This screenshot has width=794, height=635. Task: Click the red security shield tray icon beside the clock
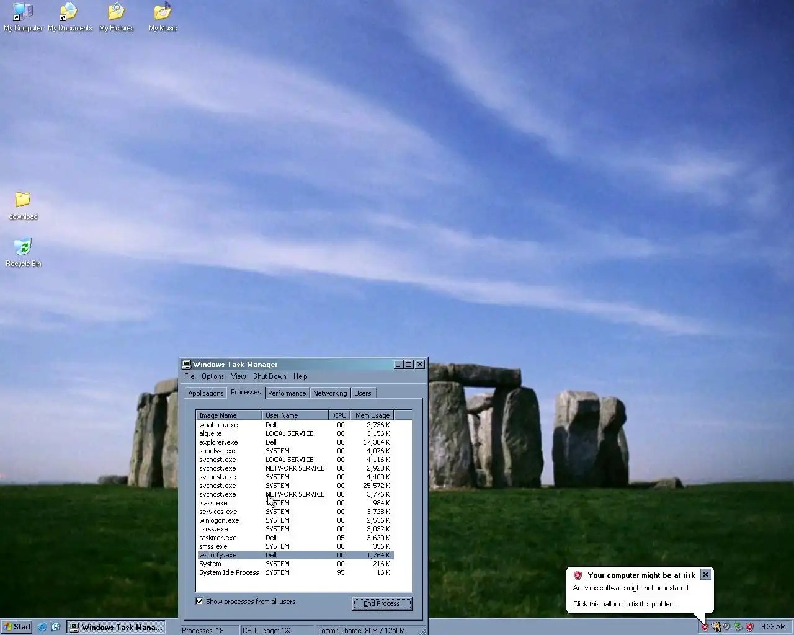click(x=749, y=627)
